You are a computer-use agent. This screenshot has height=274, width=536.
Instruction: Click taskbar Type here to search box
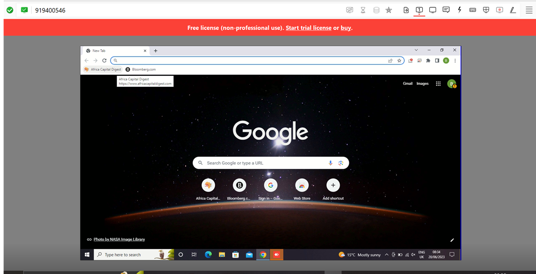click(x=134, y=255)
